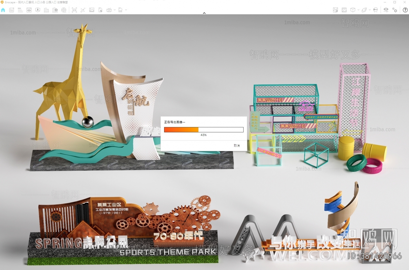Expand the EXE export dropdown arrow
This screenshot has width=409, height=270.
pos(126,10)
